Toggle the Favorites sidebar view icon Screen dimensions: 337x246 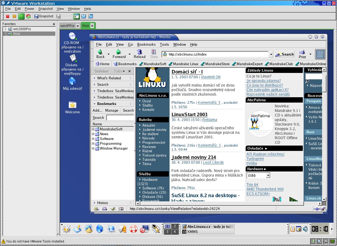[77, 16]
